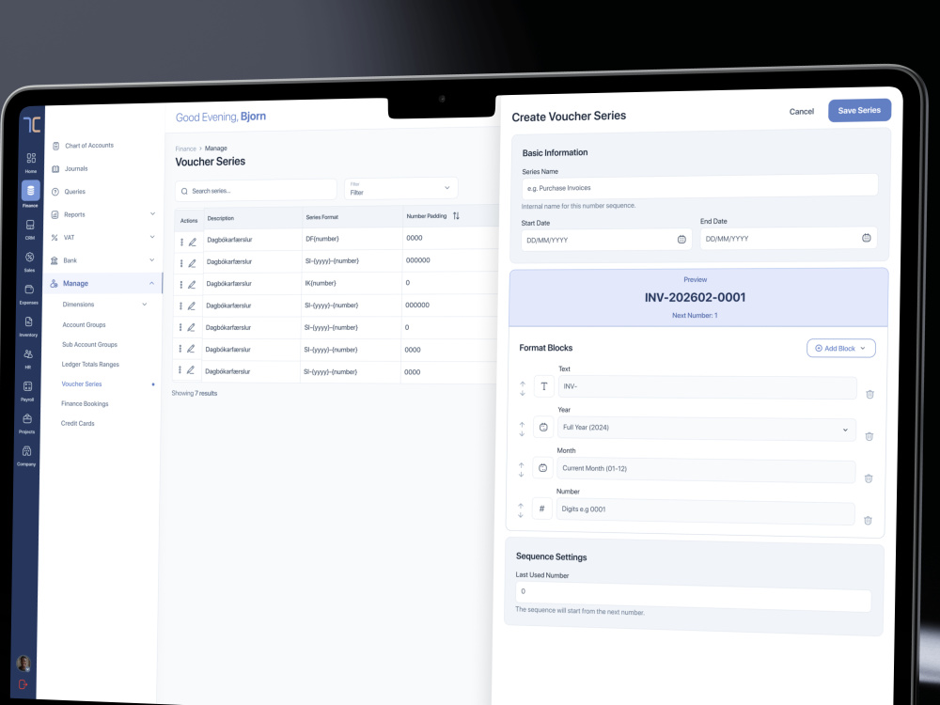Click the Digits e.g 0001 field
The image size is (940, 705).
click(705, 510)
